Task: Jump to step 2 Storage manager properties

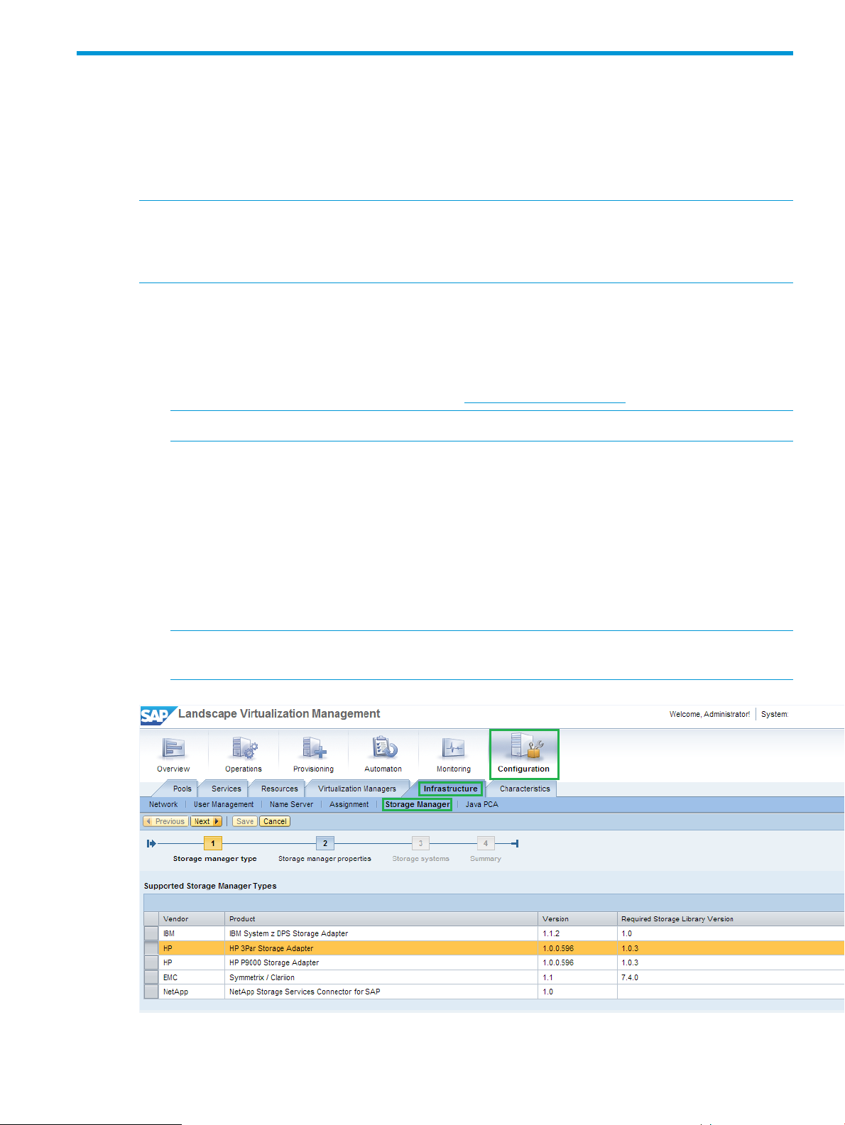Action: coord(325,843)
